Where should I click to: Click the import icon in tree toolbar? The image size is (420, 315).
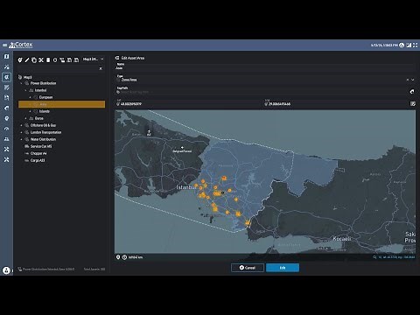[69, 59]
